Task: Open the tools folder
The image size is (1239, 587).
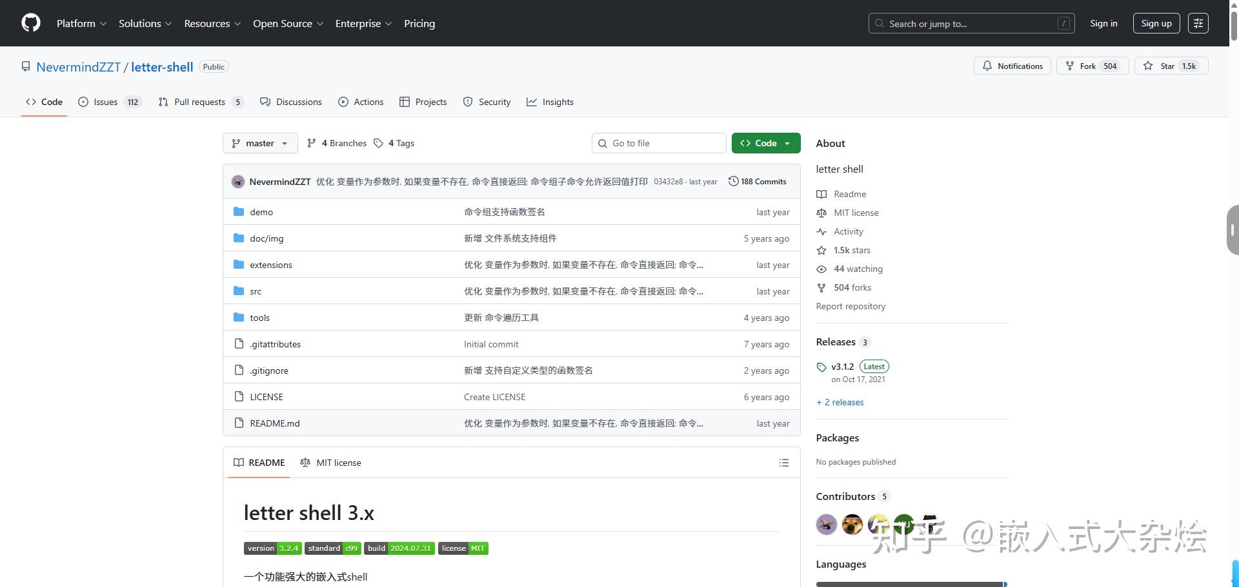Action: tap(259, 318)
